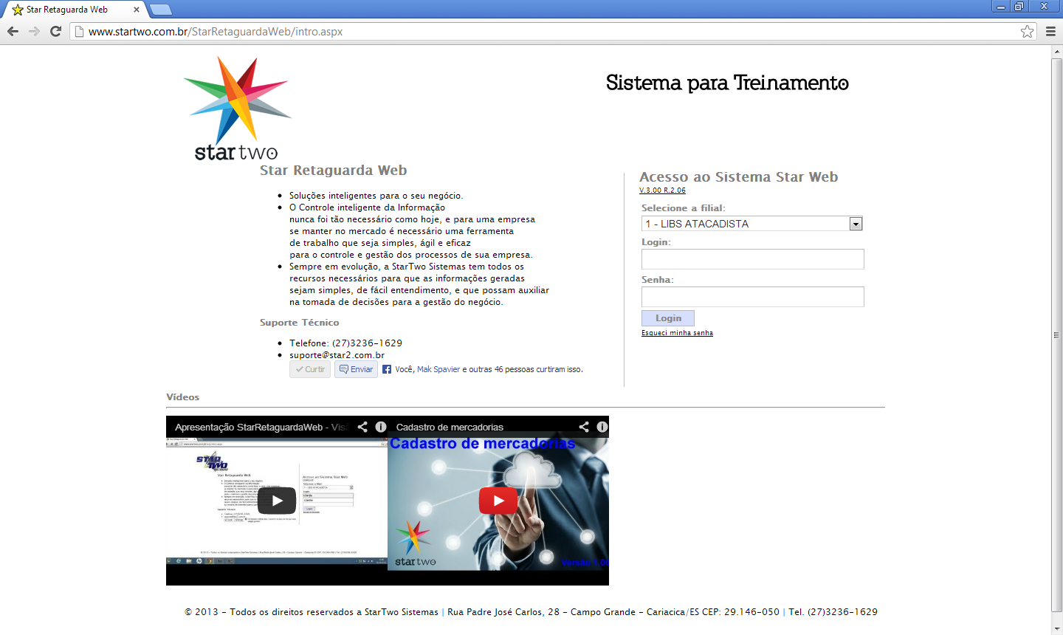
Task: Click the Sistema para Treinamento heading
Action: coord(727,83)
